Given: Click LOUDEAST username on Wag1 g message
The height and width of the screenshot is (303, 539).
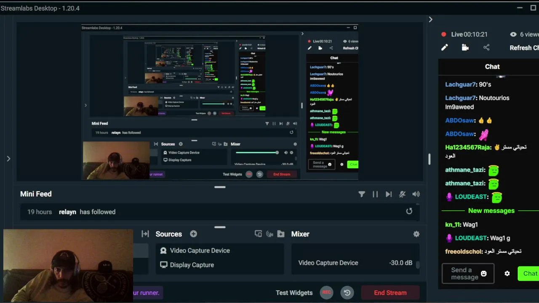Looking at the screenshot, I should click(x=471, y=238).
